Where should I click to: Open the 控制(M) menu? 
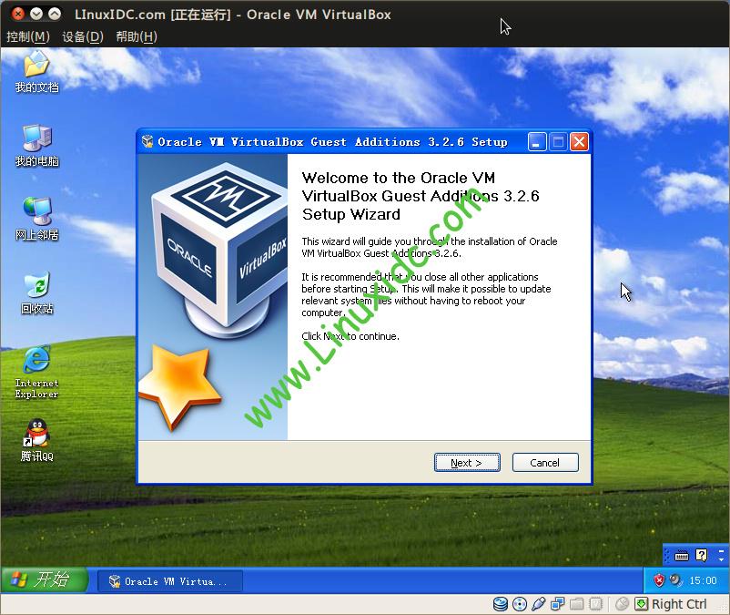point(28,36)
